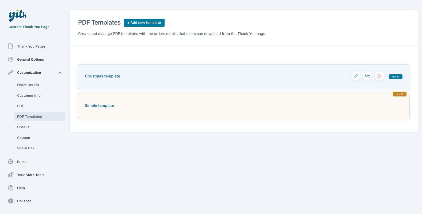422x214 pixels.
Task: Click the General Options gear icon
Action: click(11, 59)
